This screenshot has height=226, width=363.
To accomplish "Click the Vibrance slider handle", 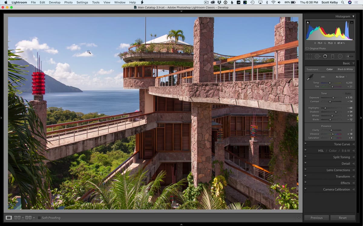I will coord(333,134).
